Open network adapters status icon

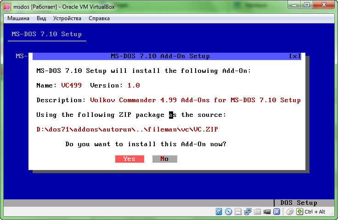click(248, 212)
